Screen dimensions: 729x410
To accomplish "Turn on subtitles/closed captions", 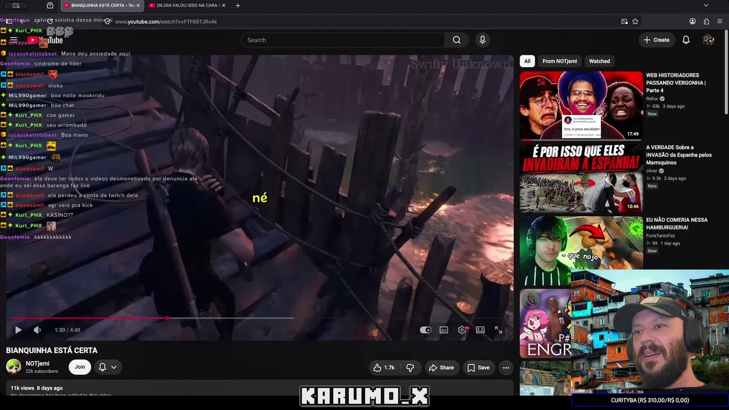I will [x=444, y=330].
